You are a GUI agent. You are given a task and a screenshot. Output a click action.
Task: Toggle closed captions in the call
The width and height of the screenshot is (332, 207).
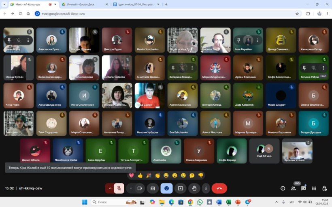153,188
